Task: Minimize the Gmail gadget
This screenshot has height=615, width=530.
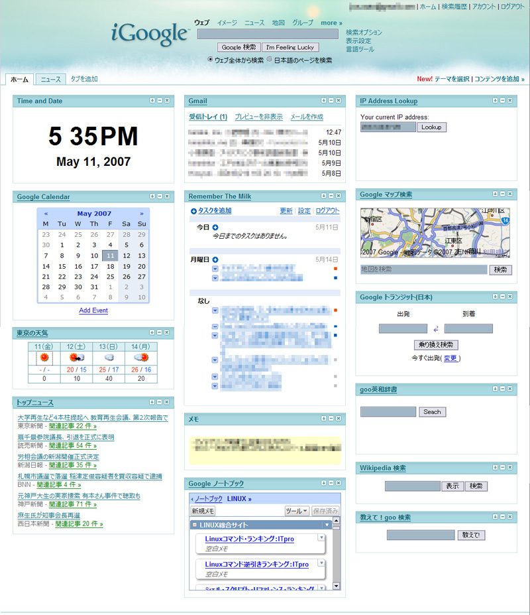Action: click(331, 101)
